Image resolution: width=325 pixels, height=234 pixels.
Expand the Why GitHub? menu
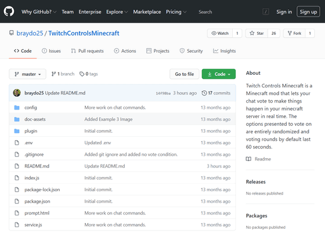tap(39, 12)
